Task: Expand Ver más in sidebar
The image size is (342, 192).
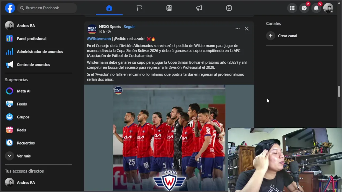Action: click(x=38, y=156)
